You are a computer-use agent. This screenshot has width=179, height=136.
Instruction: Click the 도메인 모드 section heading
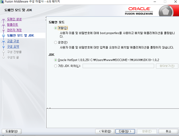point(56,22)
